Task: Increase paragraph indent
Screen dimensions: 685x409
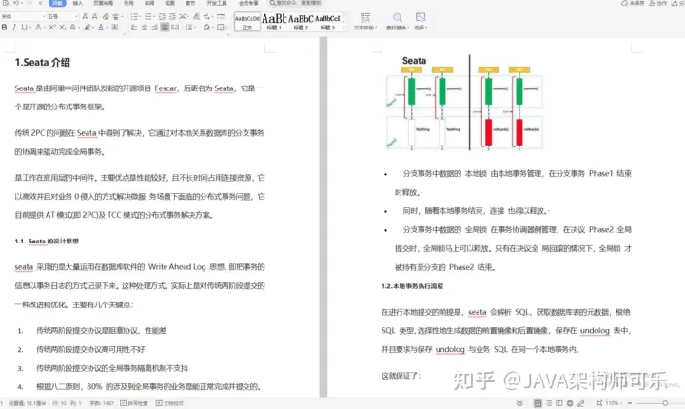Action: click(x=172, y=16)
